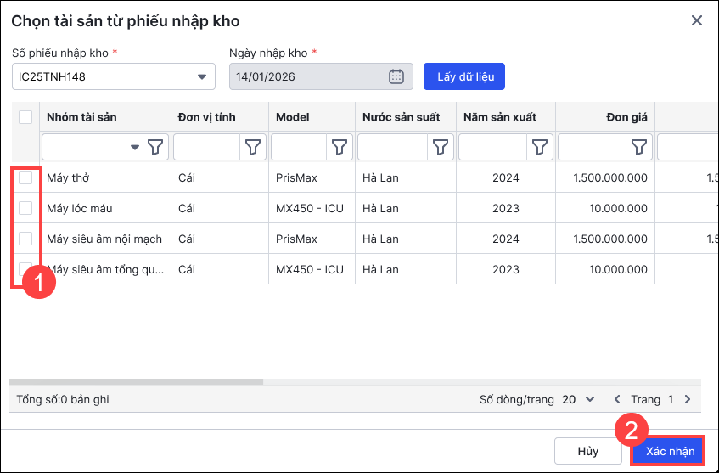Select the Máy lọc máu row checkbox
Image resolution: width=719 pixels, height=473 pixels.
coord(25,208)
